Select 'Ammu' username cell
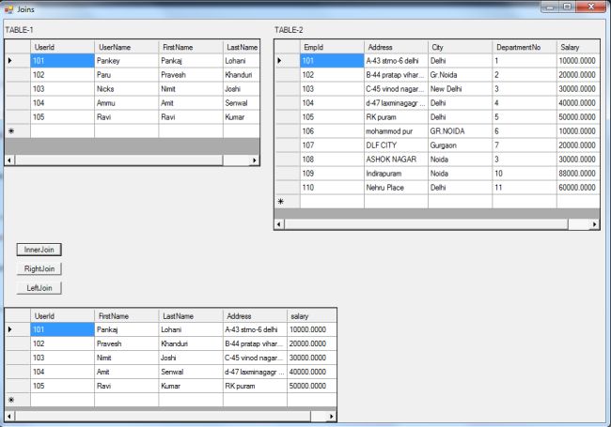This screenshot has height=427, width=611. click(127, 102)
